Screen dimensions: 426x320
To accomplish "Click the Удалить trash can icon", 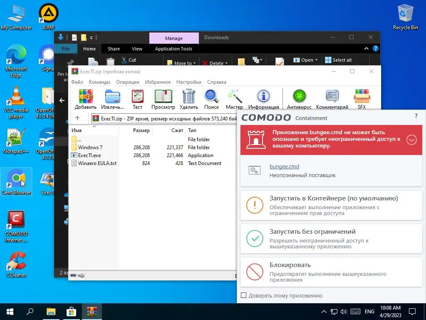I will [x=188, y=99].
